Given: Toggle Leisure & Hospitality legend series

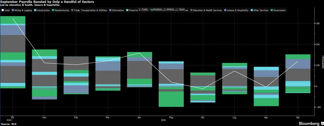Looking at the screenshot, I should (236, 10).
